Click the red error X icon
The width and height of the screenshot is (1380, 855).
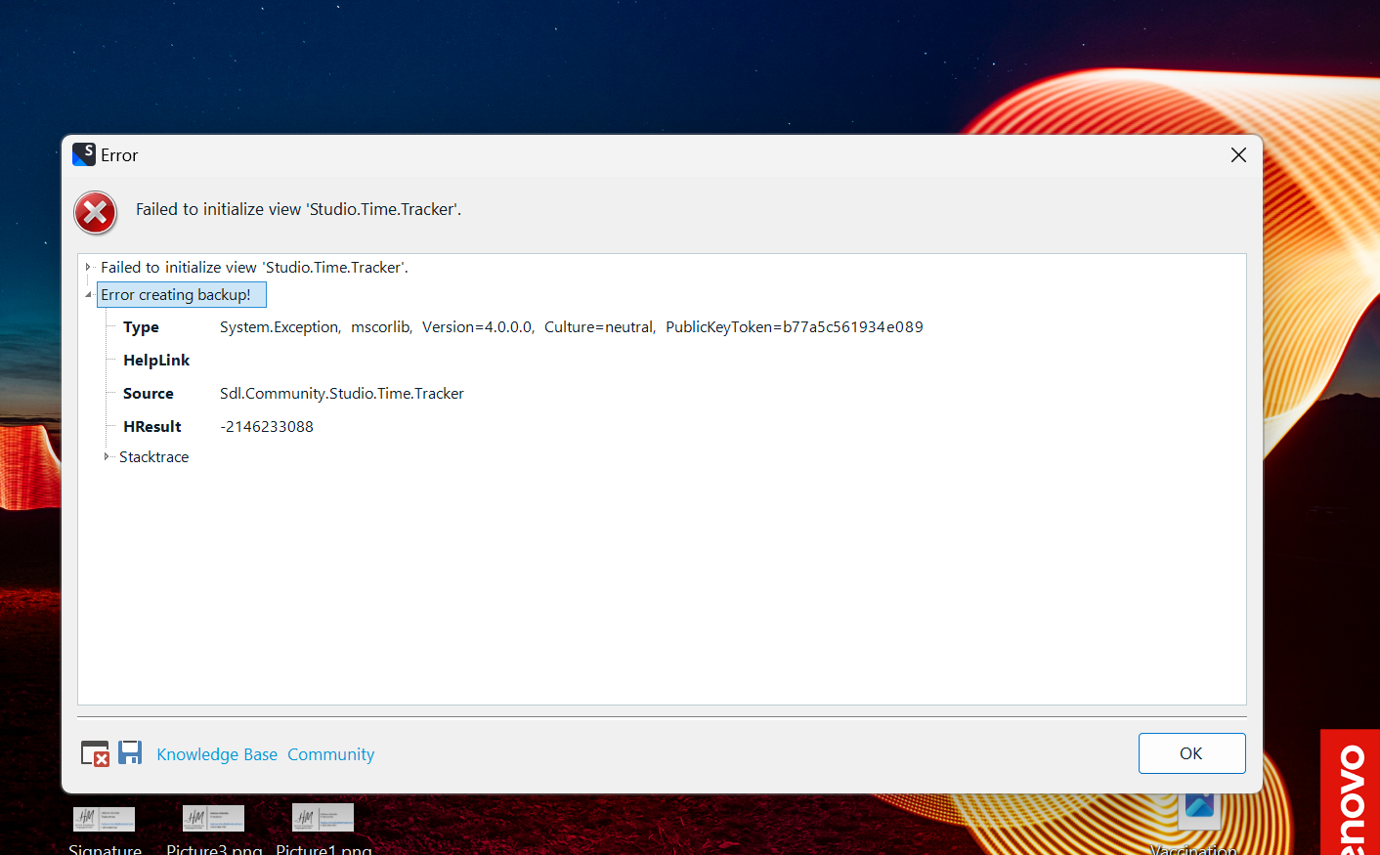point(96,213)
